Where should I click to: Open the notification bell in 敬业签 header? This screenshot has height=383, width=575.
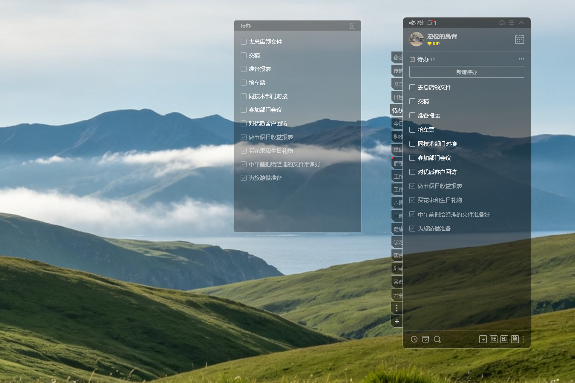point(430,23)
